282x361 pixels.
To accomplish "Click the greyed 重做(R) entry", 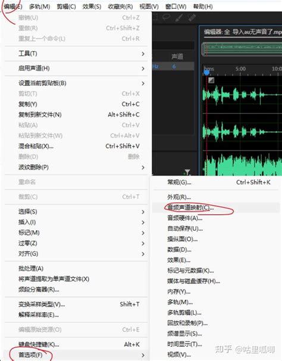I will click(x=76, y=28).
